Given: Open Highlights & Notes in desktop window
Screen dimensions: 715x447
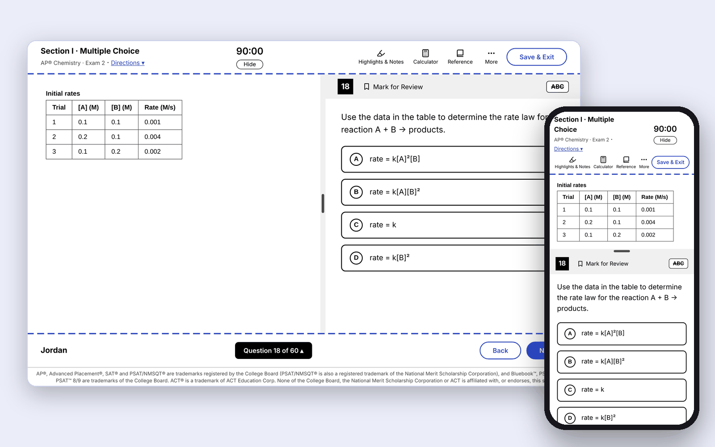Looking at the screenshot, I should coord(381,57).
